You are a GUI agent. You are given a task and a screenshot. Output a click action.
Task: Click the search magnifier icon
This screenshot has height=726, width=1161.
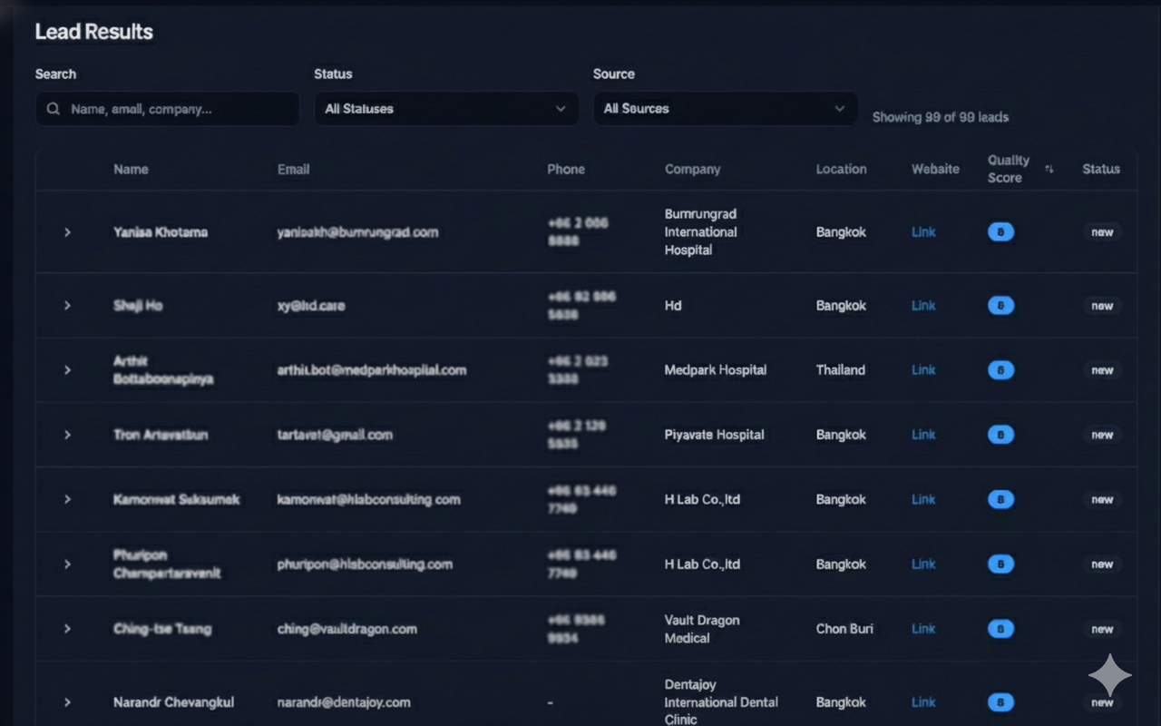tap(53, 108)
